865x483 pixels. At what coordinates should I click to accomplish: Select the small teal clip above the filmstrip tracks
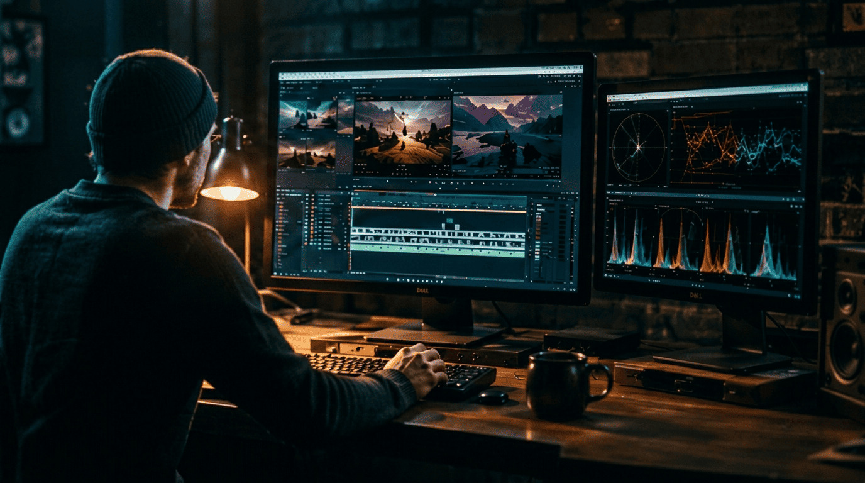[x=449, y=221]
